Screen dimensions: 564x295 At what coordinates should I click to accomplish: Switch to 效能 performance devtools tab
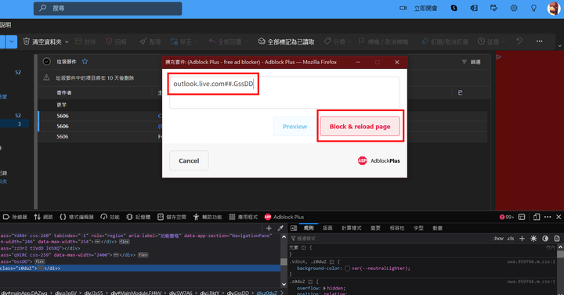point(110,217)
